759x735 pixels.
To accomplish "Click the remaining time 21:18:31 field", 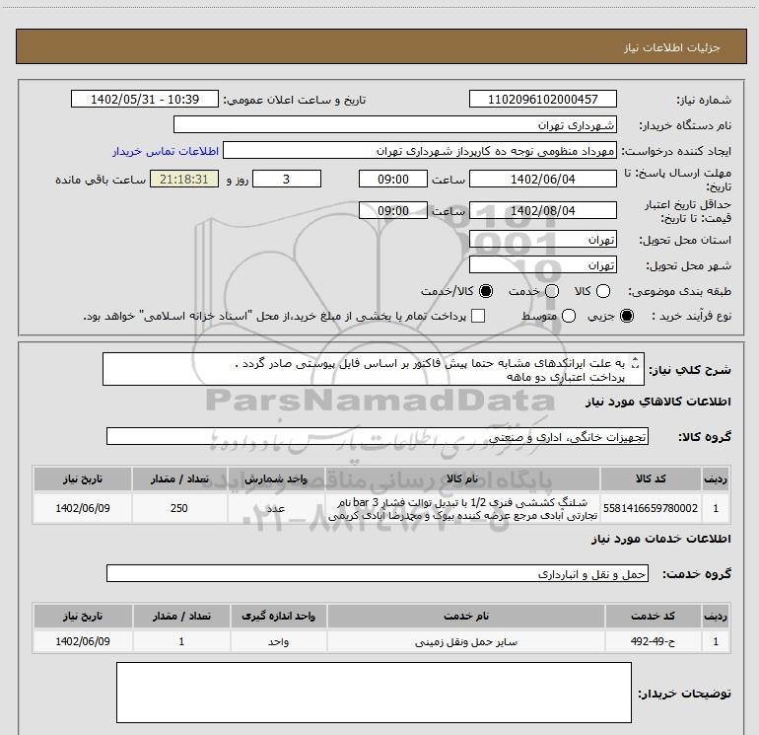I will click(184, 179).
